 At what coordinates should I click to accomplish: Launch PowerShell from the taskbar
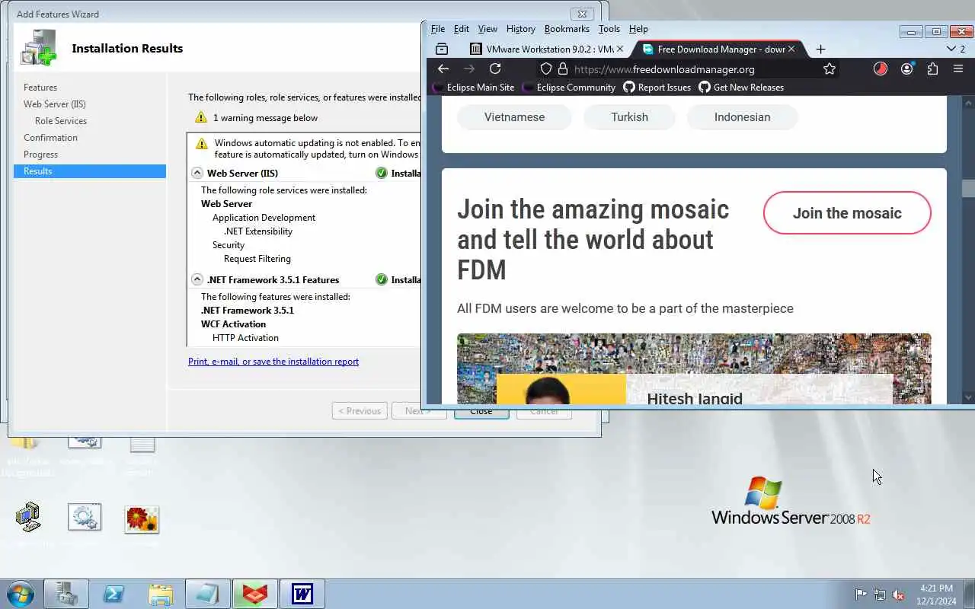tap(114, 594)
